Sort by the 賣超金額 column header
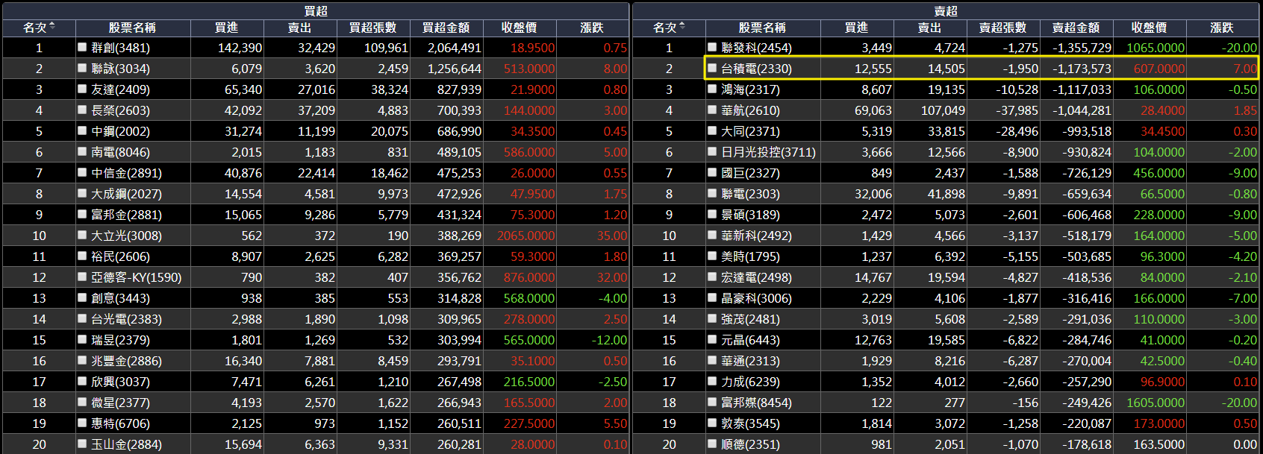The height and width of the screenshot is (454, 1263). 1076,28
